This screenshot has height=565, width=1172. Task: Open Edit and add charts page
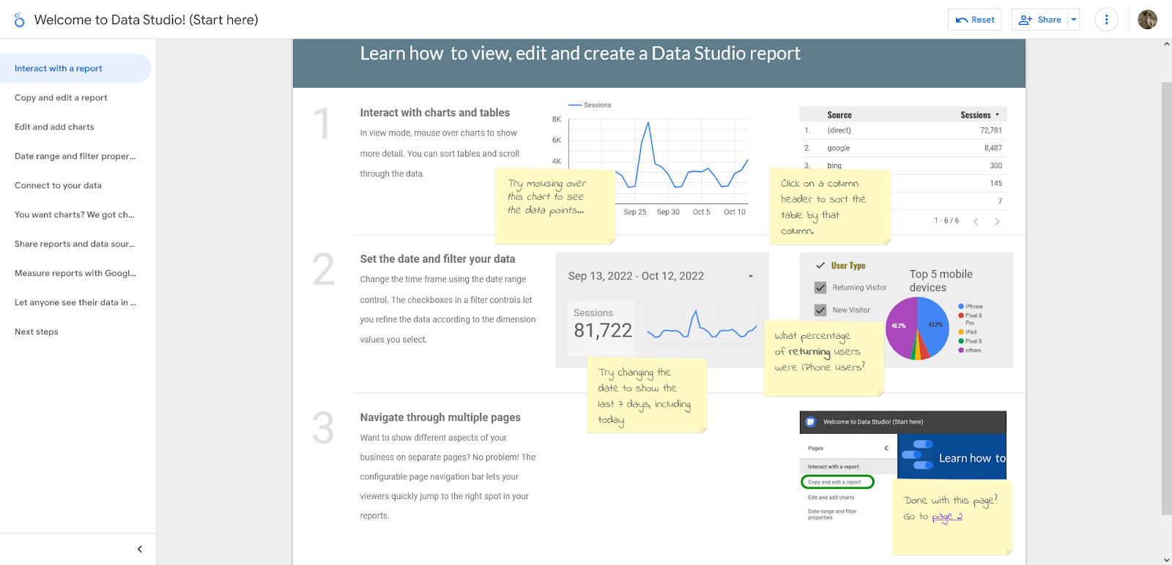click(75, 127)
